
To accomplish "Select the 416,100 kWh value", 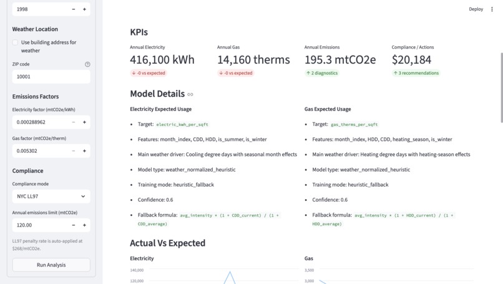I will point(162,60).
